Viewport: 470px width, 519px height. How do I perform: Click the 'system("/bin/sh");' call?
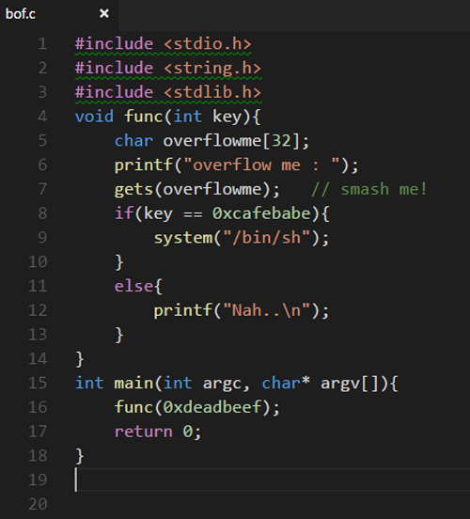pos(242,238)
